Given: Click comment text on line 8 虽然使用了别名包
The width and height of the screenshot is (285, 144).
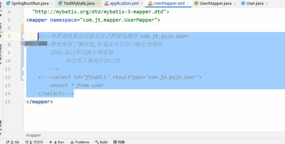Looking at the screenshot, I should tap(72, 44).
